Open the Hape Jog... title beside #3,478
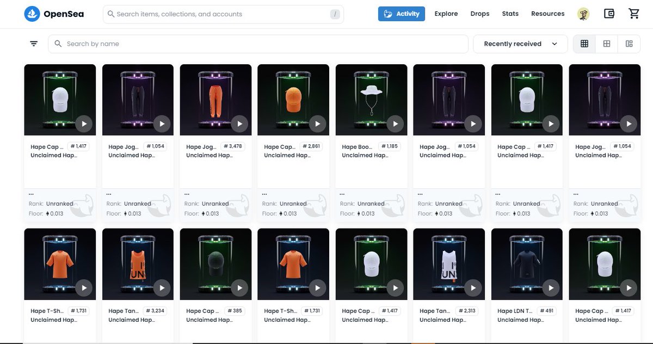 201,147
